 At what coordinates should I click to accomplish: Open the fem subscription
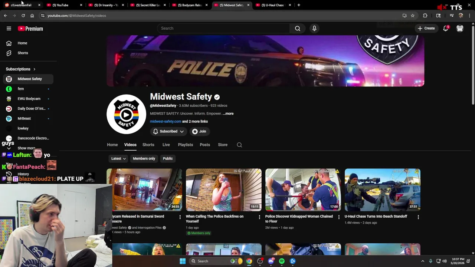tap(28, 89)
